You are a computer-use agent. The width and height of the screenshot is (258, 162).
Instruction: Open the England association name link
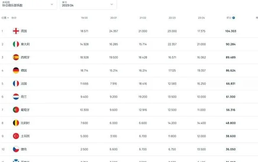(x=24, y=31)
